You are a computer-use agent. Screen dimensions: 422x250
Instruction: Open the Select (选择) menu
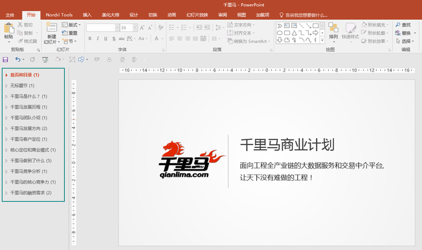click(404, 41)
